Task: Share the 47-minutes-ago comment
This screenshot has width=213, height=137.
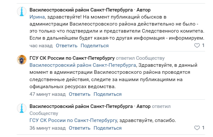Action: click(x=107, y=94)
